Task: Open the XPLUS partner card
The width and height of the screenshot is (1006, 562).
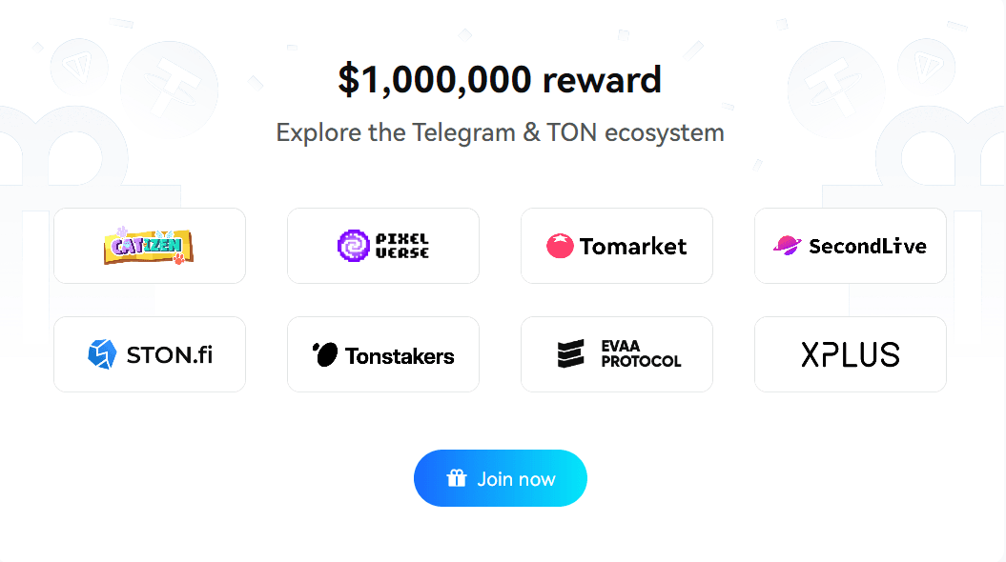Action: tap(850, 354)
